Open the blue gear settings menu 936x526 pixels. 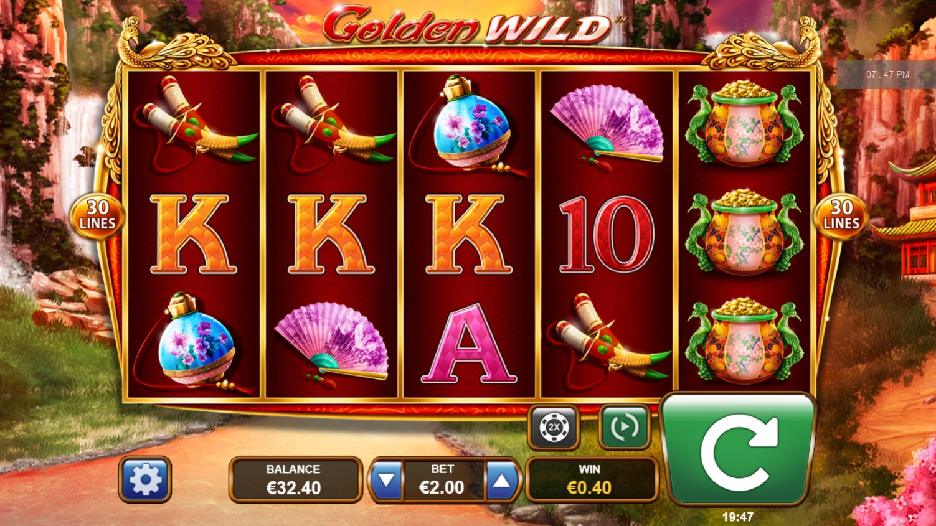(x=145, y=479)
